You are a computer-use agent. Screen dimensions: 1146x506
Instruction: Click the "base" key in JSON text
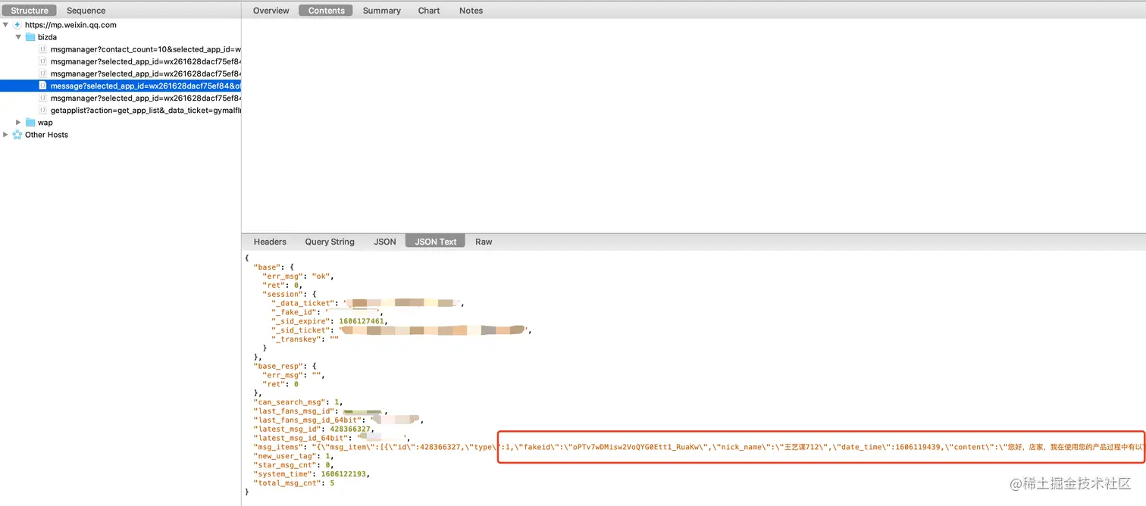(268, 267)
